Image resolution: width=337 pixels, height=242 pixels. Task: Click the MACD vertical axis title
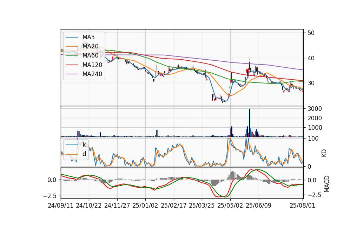click(x=327, y=184)
